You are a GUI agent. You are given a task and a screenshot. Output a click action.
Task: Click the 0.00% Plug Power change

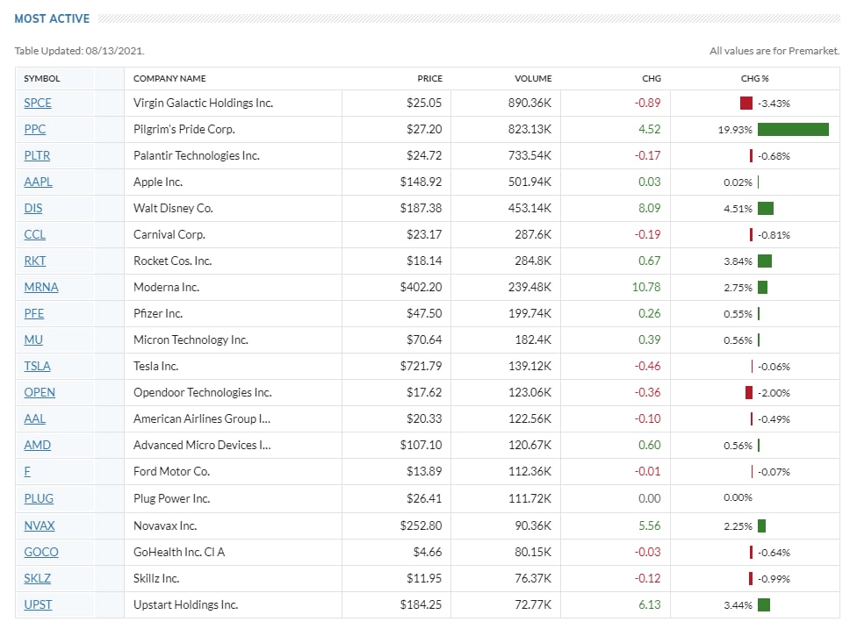(x=738, y=498)
